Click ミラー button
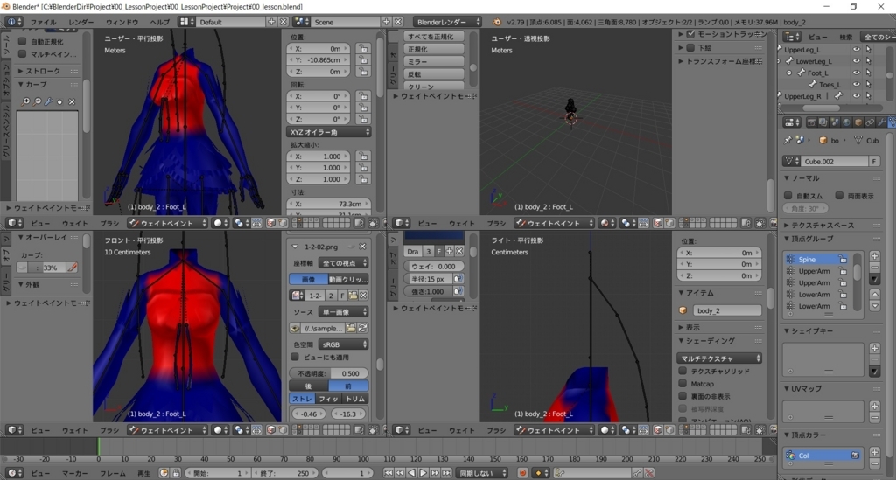This screenshot has width=896, height=480. [434, 61]
